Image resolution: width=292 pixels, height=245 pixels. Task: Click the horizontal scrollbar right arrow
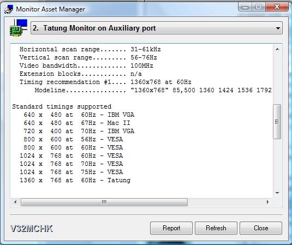coord(268,202)
